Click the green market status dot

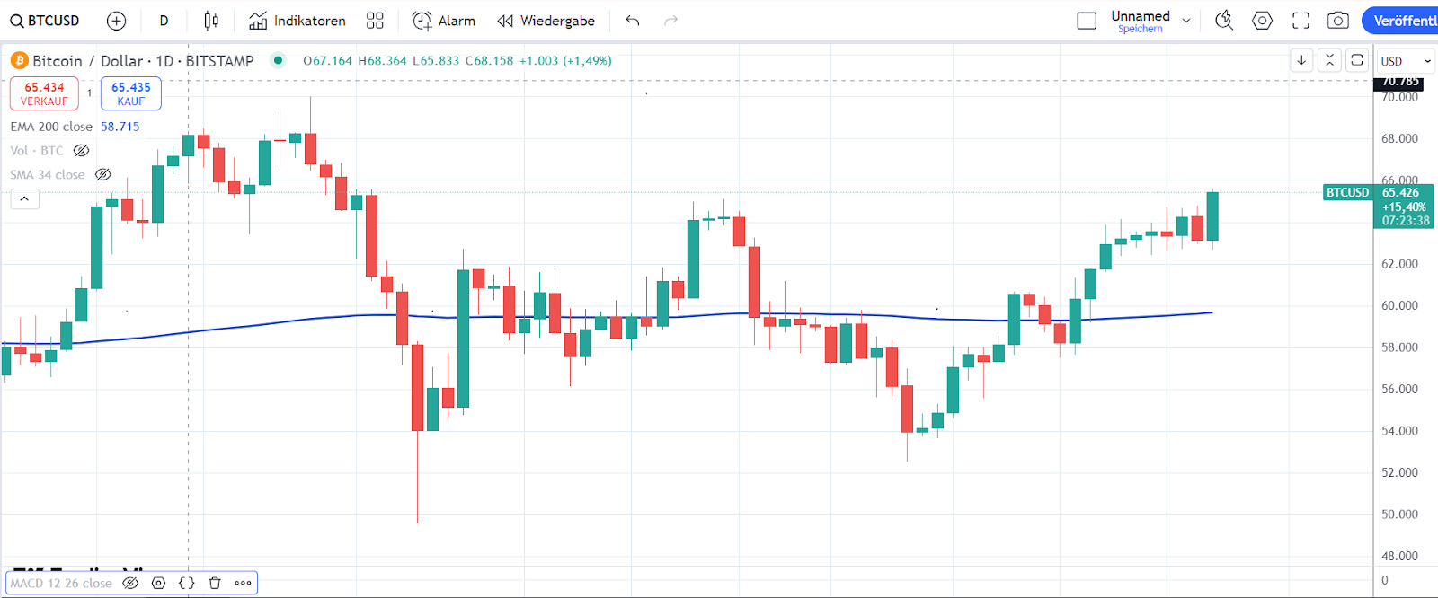[x=279, y=60]
